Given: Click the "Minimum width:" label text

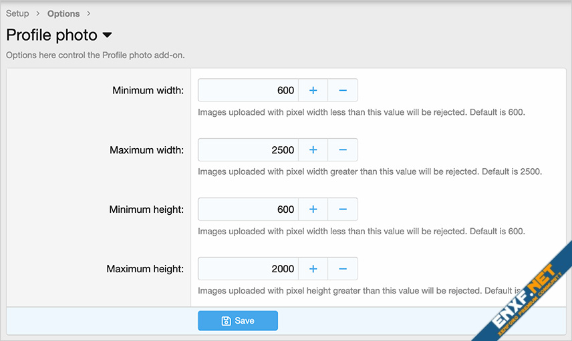Looking at the screenshot, I should pyautogui.click(x=148, y=90).
